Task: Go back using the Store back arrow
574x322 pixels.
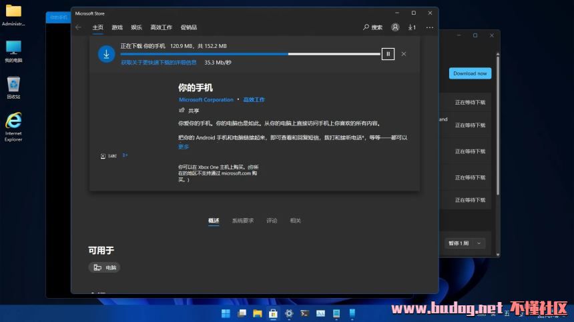Action: click(78, 27)
